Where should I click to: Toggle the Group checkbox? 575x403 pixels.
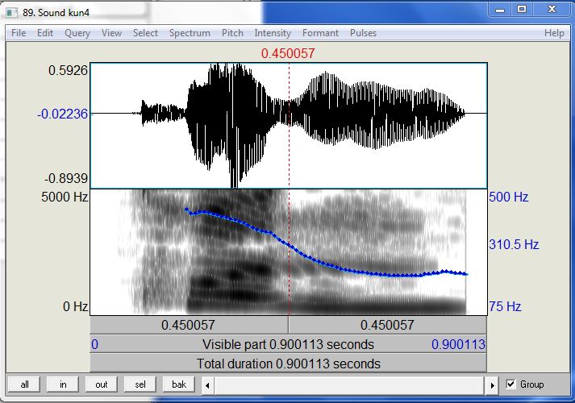[510, 384]
